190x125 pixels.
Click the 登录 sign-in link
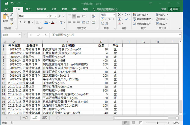(164, 9)
